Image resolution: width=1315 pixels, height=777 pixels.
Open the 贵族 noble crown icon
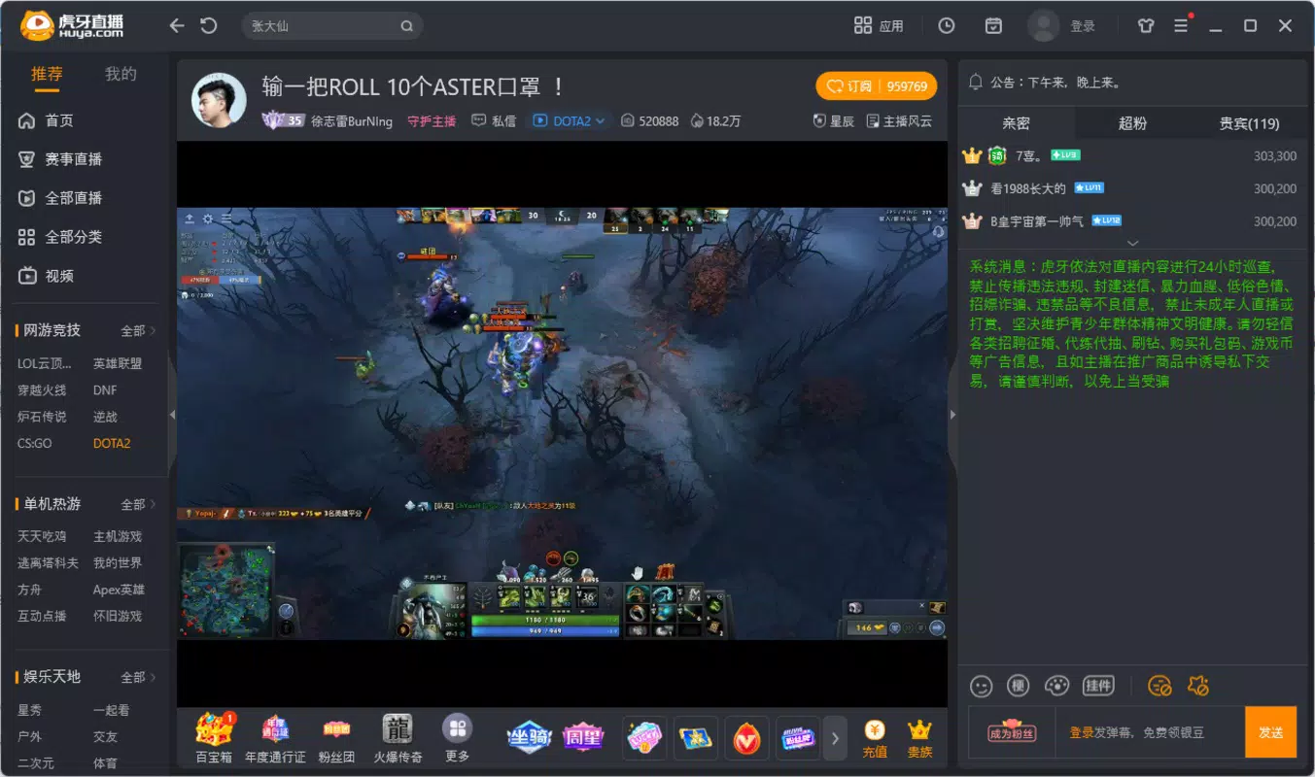pos(919,738)
